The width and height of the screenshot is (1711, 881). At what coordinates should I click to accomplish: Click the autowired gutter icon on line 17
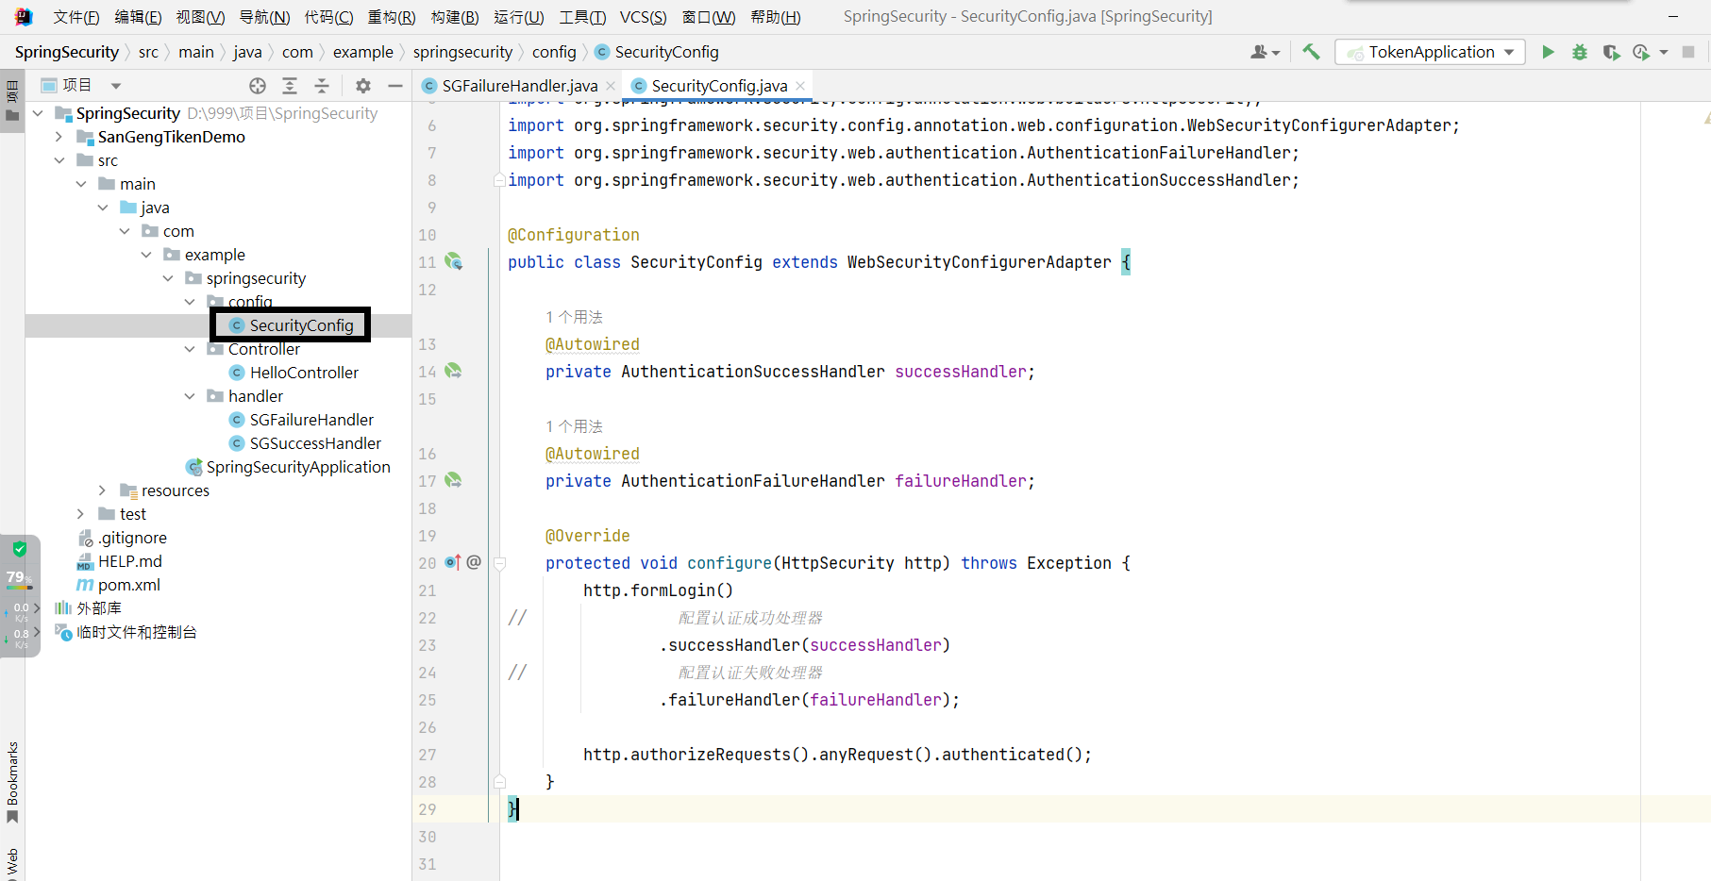(454, 481)
